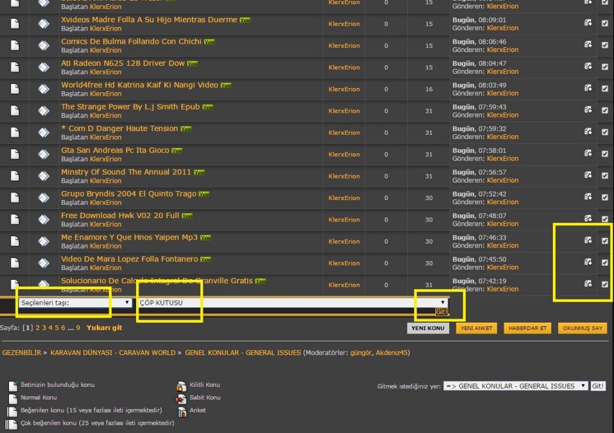The height and width of the screenshot is (433, 614).
Task: Open the 'Gitmek istediğiniz yer' forum jump dropdown
Action: click(515, 386)
